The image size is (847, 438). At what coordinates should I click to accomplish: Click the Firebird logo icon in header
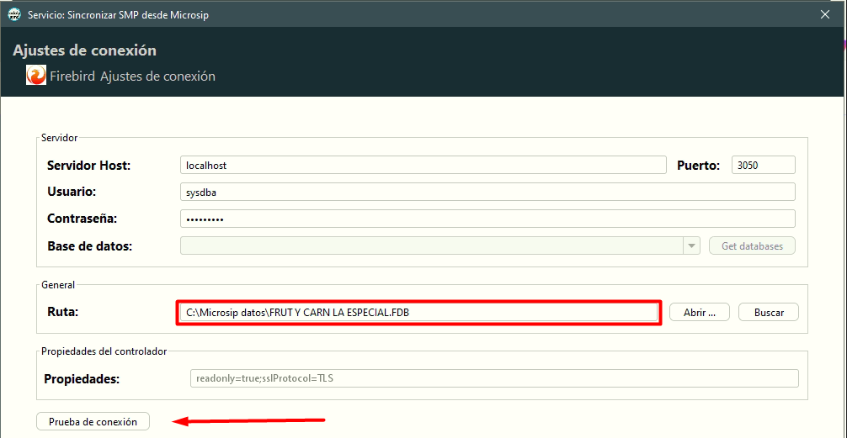36,76
